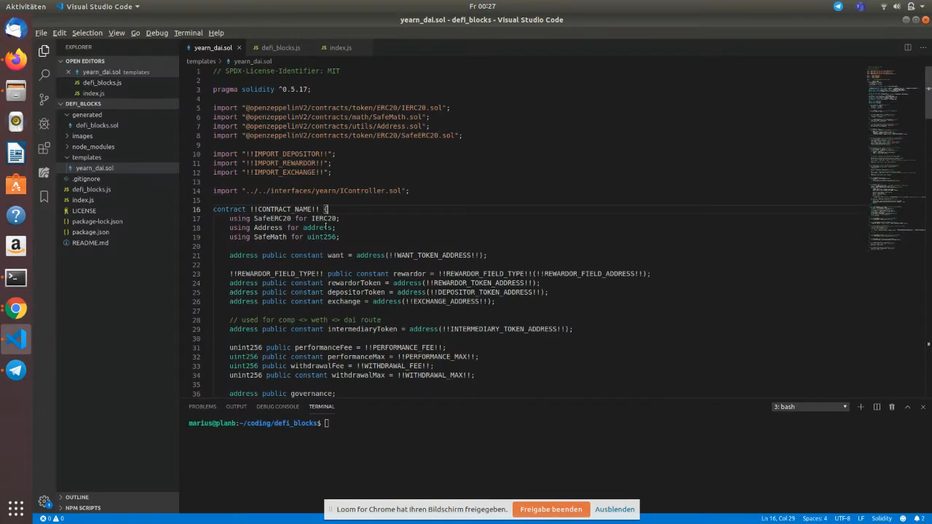Screen dimensions: 932x524
Task: Stop screen sharing with Freigabe beenden
Action: click(x=550, y=509)
